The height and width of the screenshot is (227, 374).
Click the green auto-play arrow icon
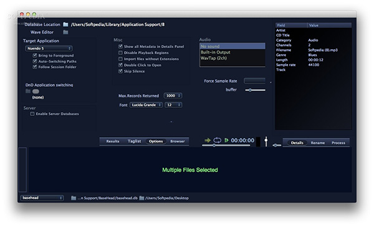pyautogui.click(x=208, y=140)
